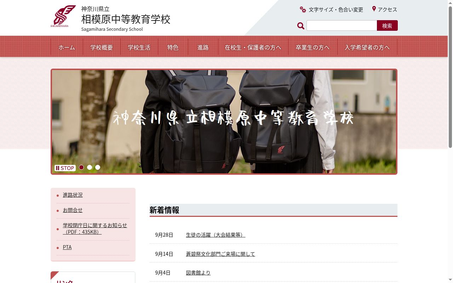Open 蒼碧祭文化部門ご来場に関して news link
453x283 pixels.
click(220, 254)
